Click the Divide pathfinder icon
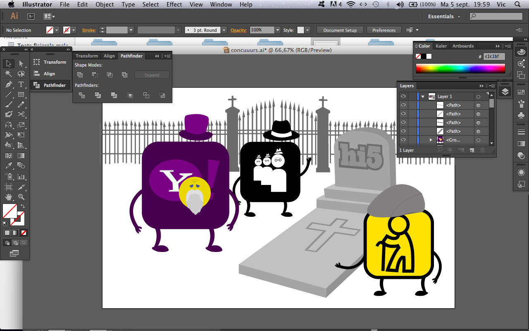Screen dimensions: 529x331 [x=82, y=95]
